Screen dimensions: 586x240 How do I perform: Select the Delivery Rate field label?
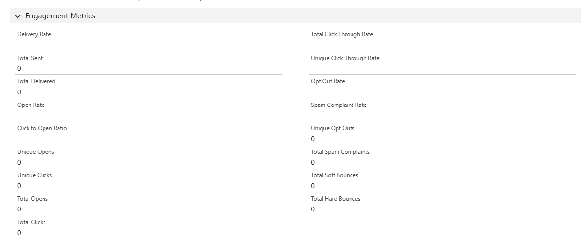[x=34, y=34]
